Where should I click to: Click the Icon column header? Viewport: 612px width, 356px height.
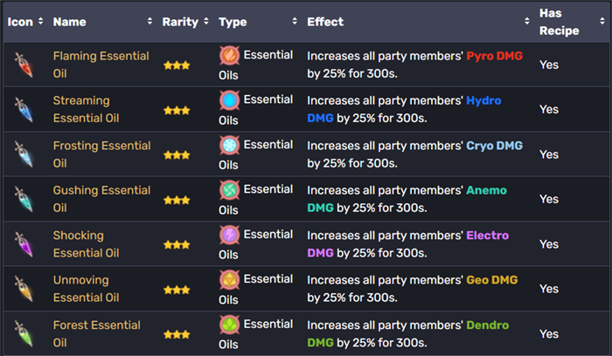[x=20, y=22]
